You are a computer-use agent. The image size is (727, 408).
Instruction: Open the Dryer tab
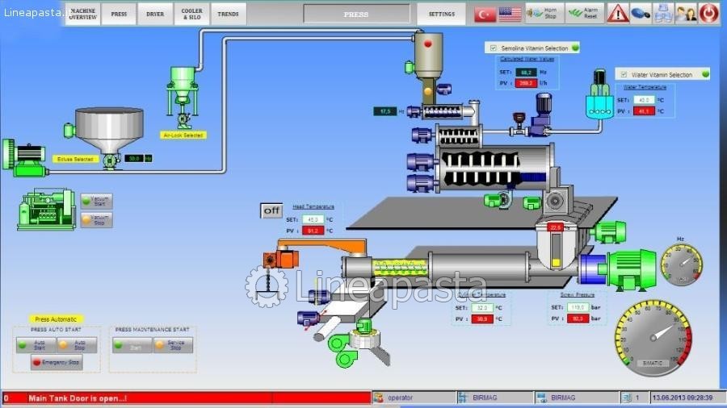[x=154, y=14]
